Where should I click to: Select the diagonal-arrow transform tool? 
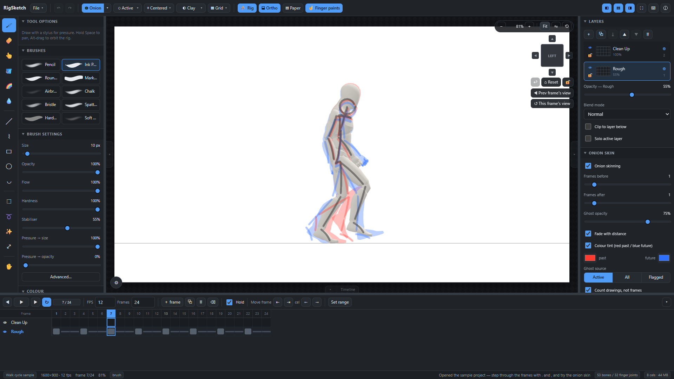pos(9,247)
